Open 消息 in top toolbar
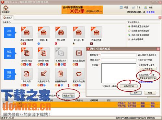Viewport: 162px width, 120px height. pyautogui.click(x=148, y=7)
